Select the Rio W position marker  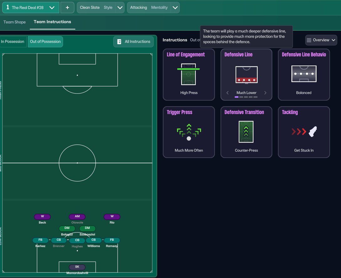click(112, 217)
